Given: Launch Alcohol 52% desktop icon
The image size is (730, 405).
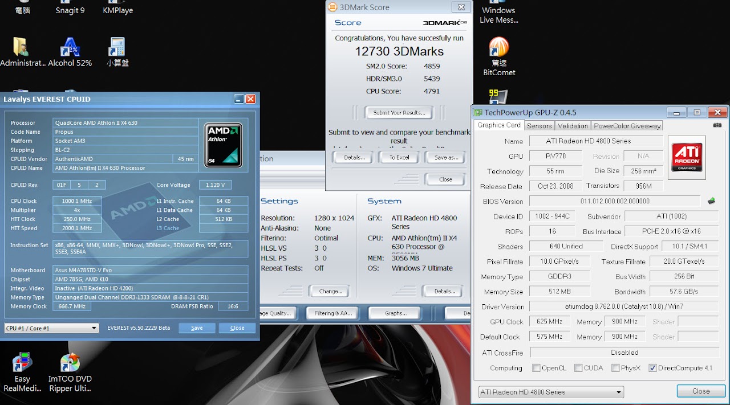Looking at the screenshot, I should point(70,52).
